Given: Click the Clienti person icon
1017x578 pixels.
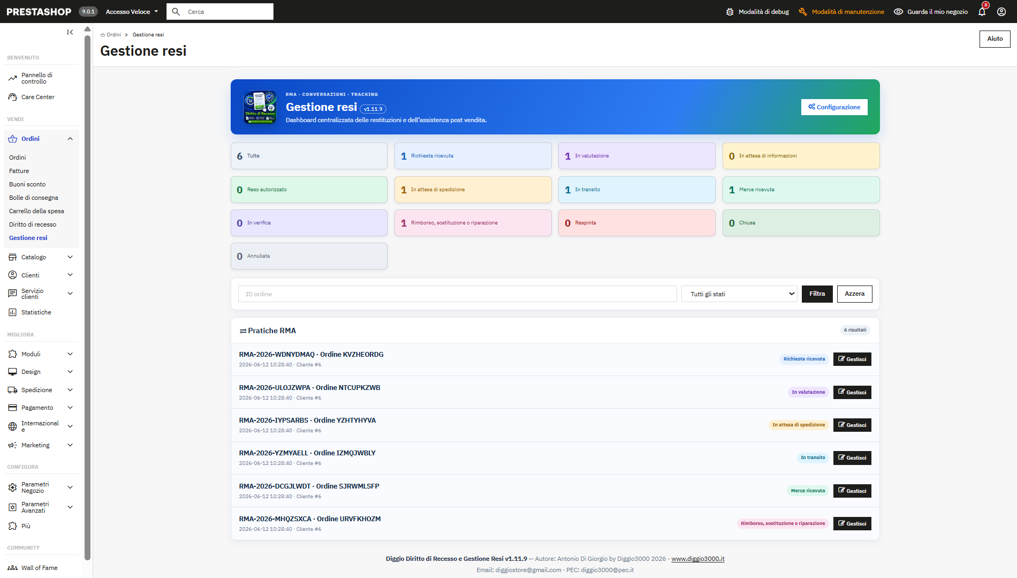Looking at the screenshot, I should [x=13, y=275].
